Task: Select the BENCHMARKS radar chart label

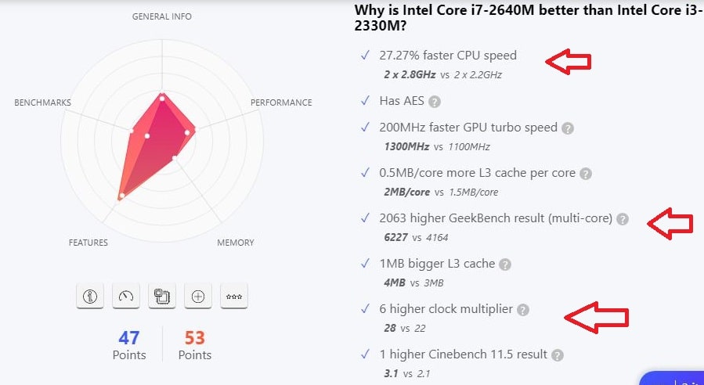Action: pos(43,103)
